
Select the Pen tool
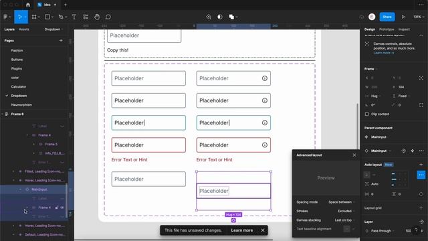coord(61,17)
